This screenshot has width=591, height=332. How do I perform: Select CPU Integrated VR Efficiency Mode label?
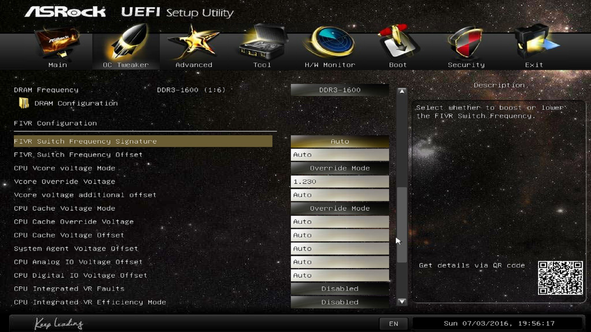tap(90, 302)
